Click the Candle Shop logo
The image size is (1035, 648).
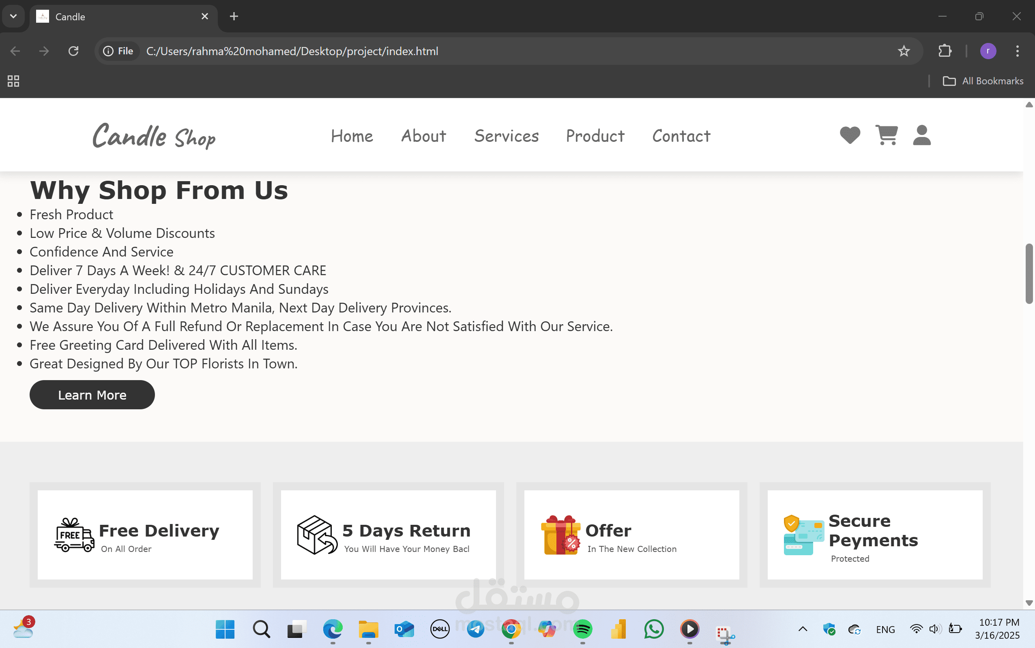tap(154, 136)
